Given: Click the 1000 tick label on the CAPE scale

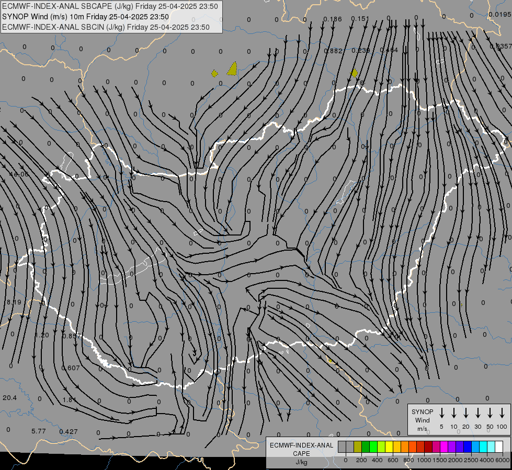Looking at the screenshot, I should [424, 460].
